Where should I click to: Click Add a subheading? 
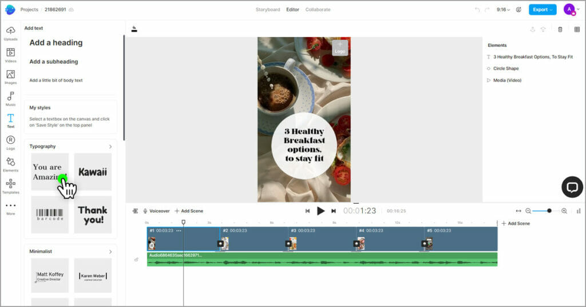54,62
